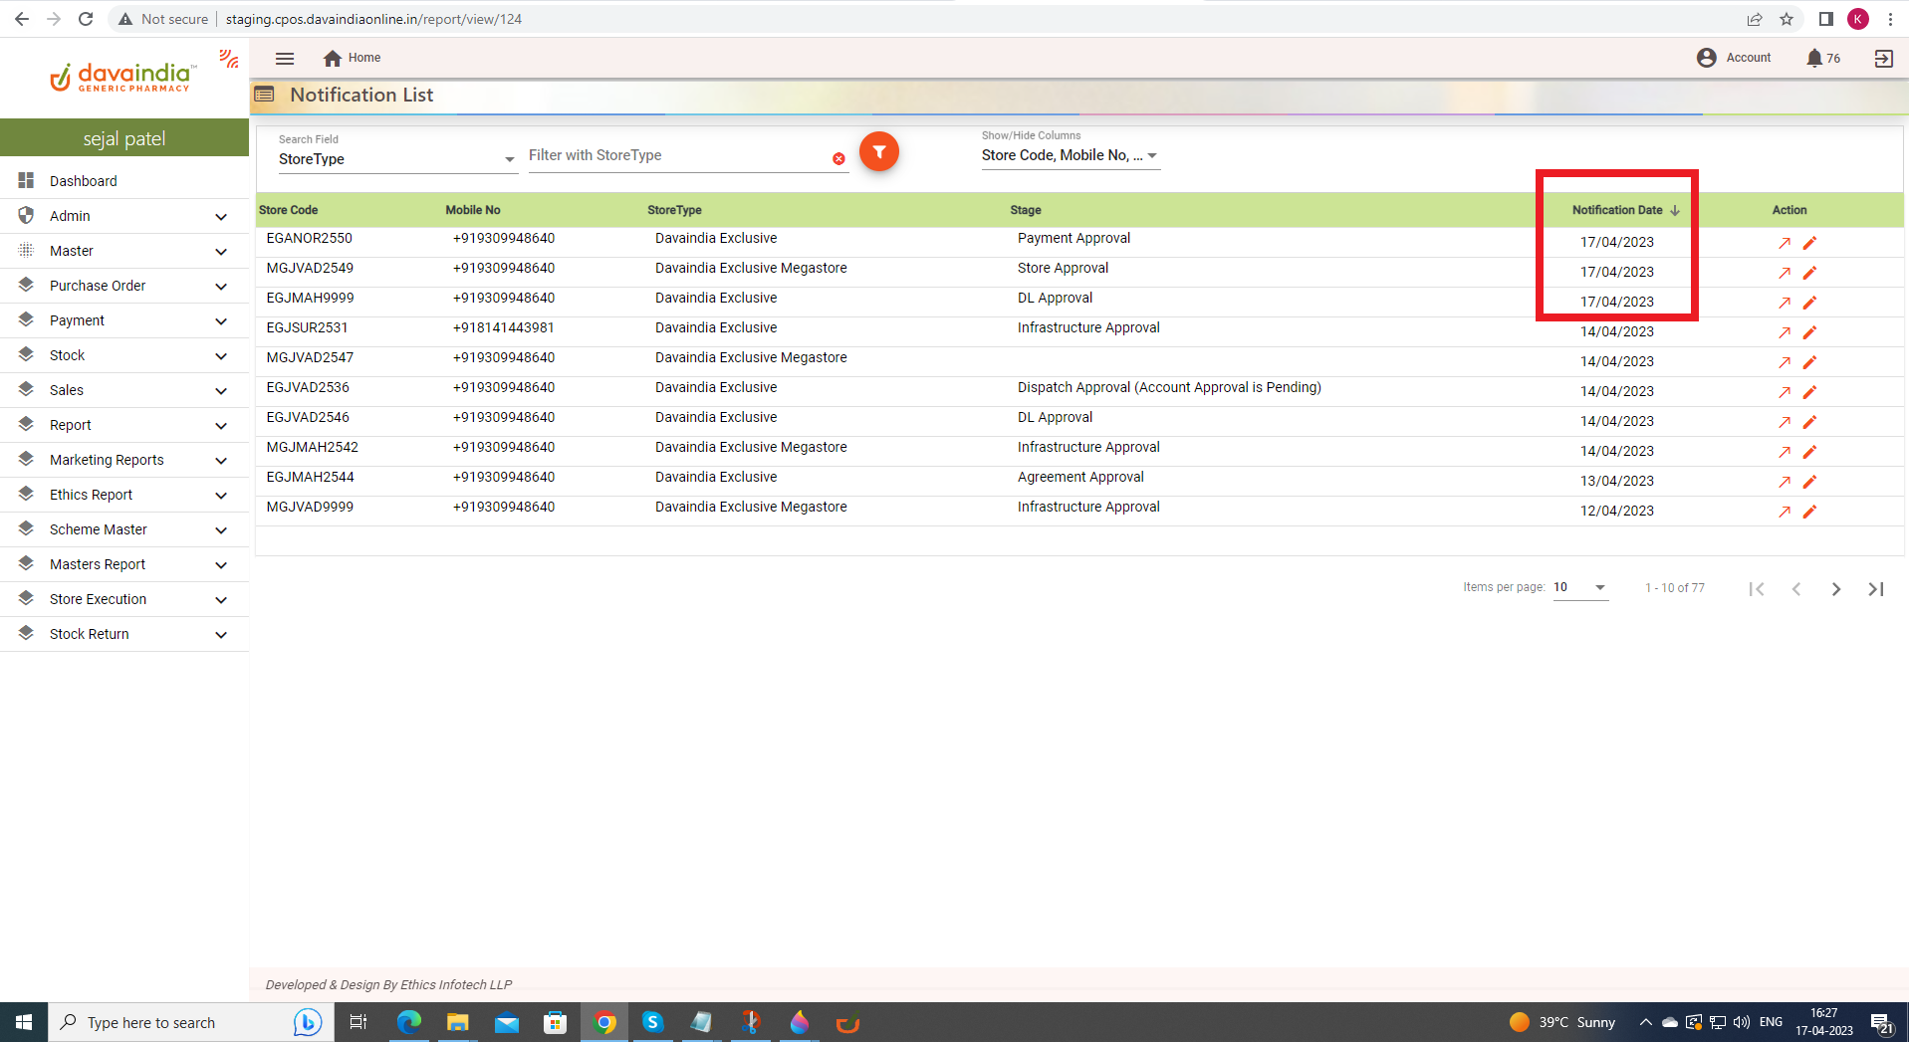Click the Filter with StoreType input field
This screenshot has height=1042, width=1909.
(677, 156)
